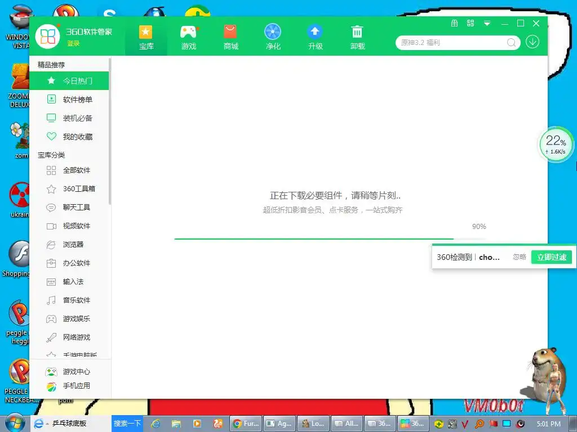Open the file explorer taskbar icon
Viewport: 577px width, 432px height.
[x=176, y=423]
